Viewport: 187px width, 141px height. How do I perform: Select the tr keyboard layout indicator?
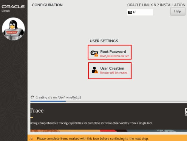[140, 12]
